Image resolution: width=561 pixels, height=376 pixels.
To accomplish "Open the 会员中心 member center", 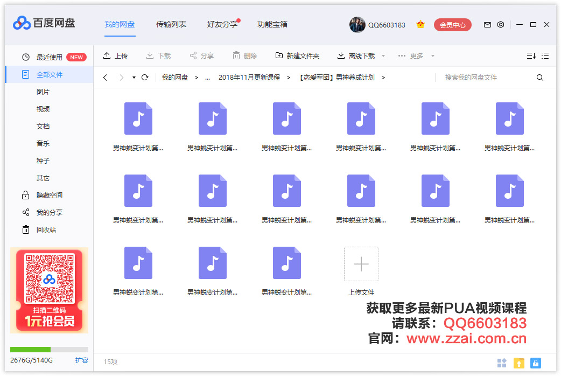I will (x=453, y=25).
